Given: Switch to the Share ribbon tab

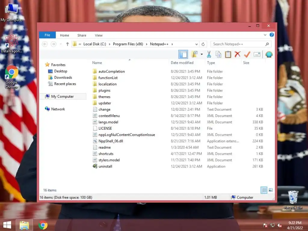Looking at the screenshot, I should (82, 35).
